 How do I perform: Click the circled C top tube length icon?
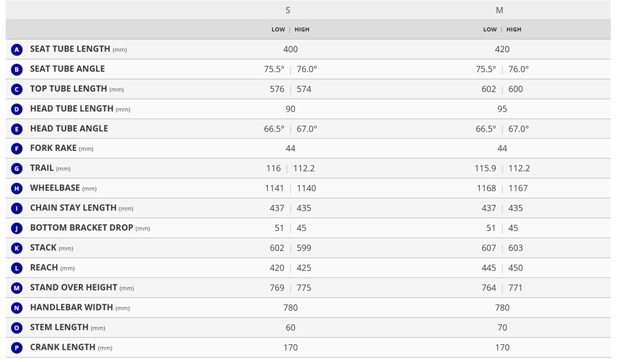click(16, 89)
